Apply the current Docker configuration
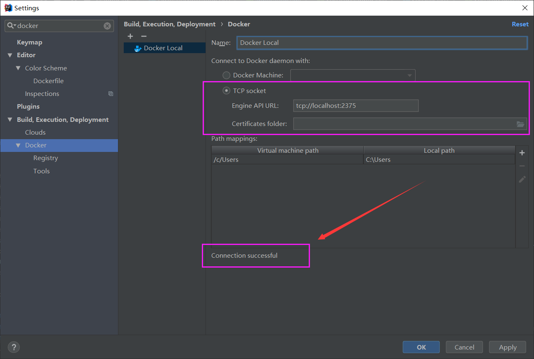The width and height of the screenshot is (534, 359). 507,347
